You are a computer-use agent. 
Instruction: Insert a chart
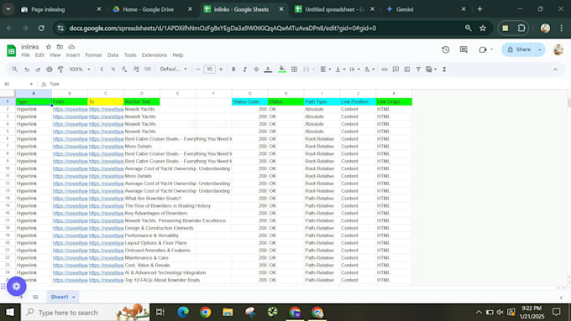pos(406,69)
